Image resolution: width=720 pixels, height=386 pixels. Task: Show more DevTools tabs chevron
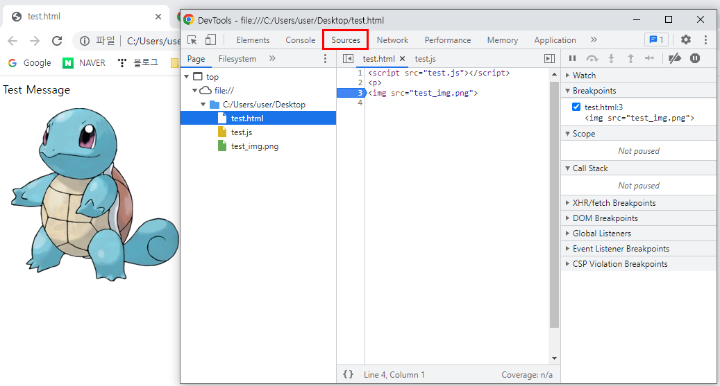tap(594, 40)
